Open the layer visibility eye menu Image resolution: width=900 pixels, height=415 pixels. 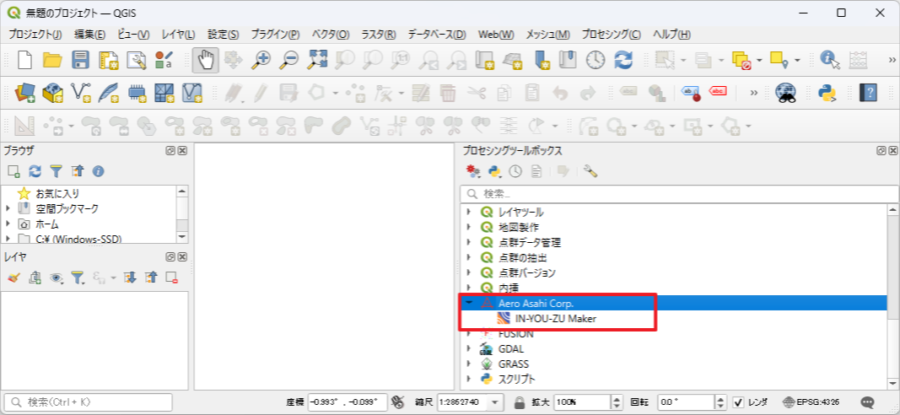(x=56, y=277)
